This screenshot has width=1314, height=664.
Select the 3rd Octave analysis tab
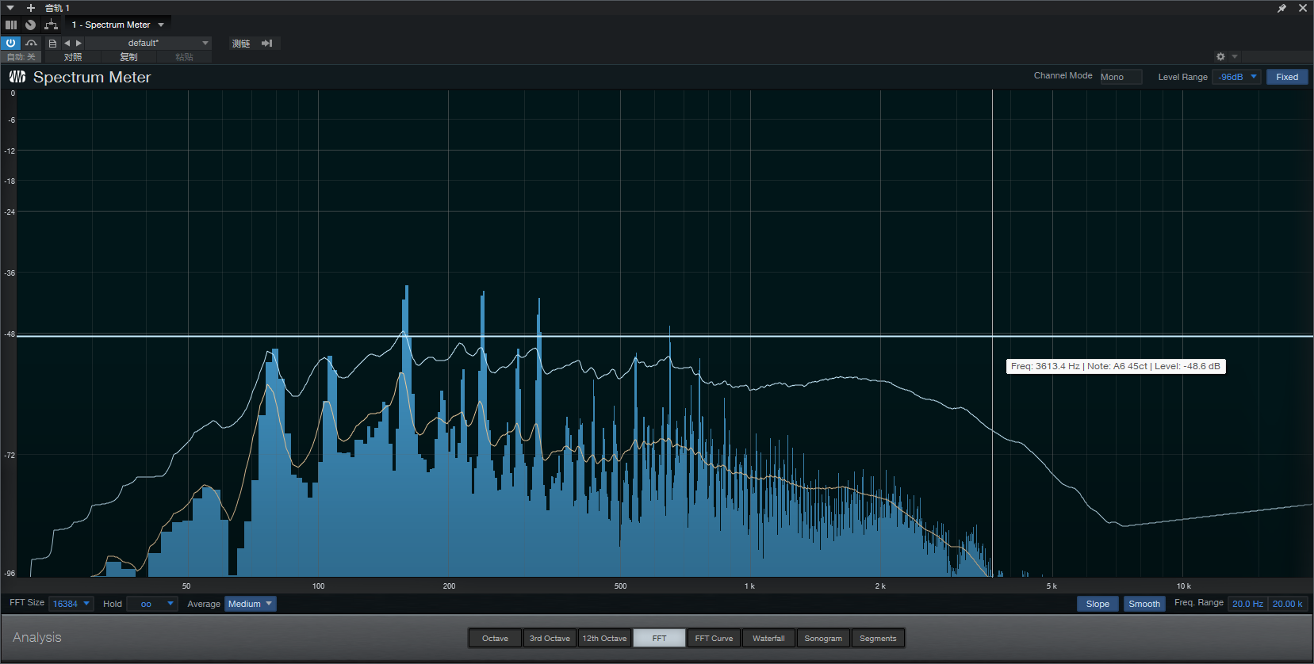click(x=550, y=638)
